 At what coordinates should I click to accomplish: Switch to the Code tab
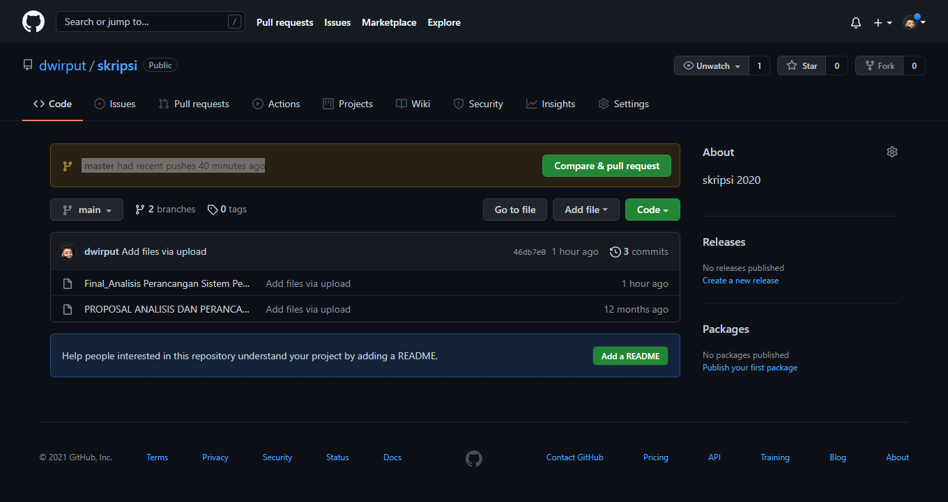(52, 104)
